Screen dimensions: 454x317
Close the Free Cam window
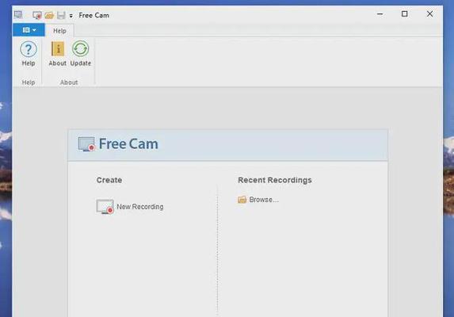click(x=429, y=14)
